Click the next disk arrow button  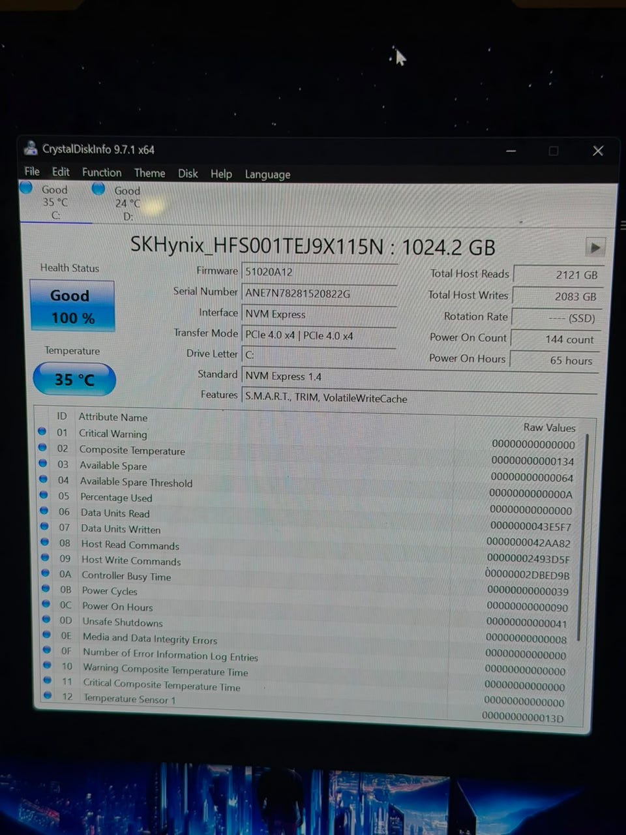click(595, 247)
